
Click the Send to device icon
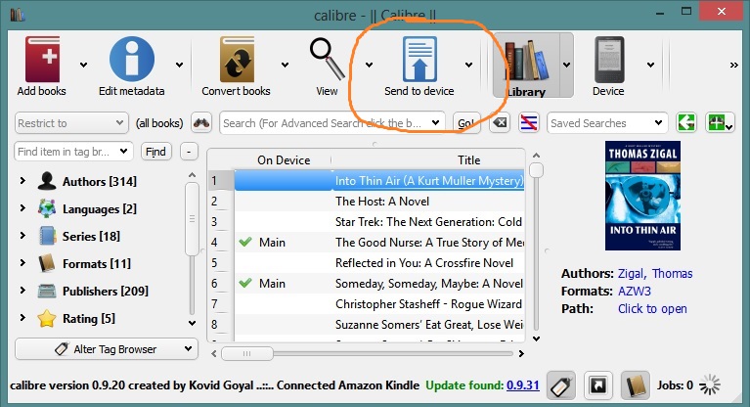click(x=419, y=60)
